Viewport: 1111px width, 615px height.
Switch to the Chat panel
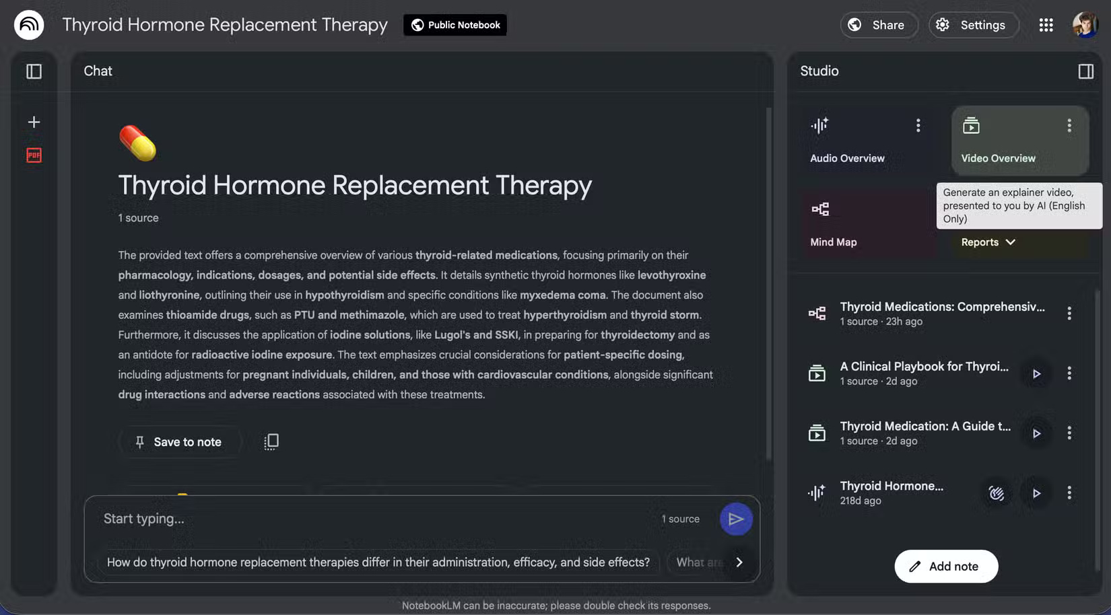click(x=98, y=71)
